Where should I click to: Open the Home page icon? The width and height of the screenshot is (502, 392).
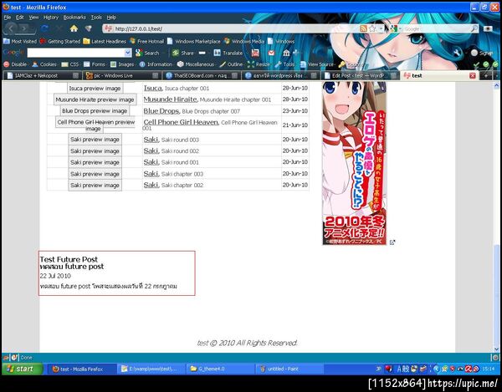74,28
